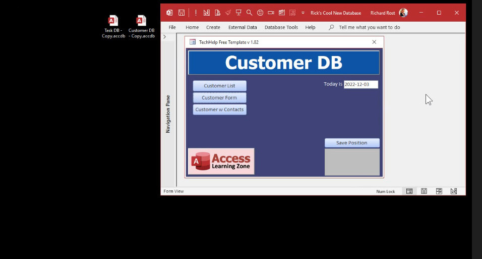Click the Customer List button

tap(219, 86)
